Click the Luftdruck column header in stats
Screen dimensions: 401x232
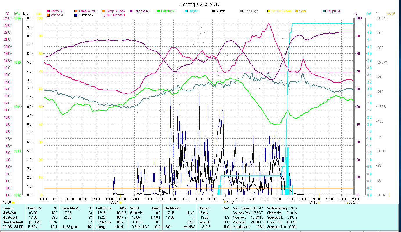tap(103, 208)
